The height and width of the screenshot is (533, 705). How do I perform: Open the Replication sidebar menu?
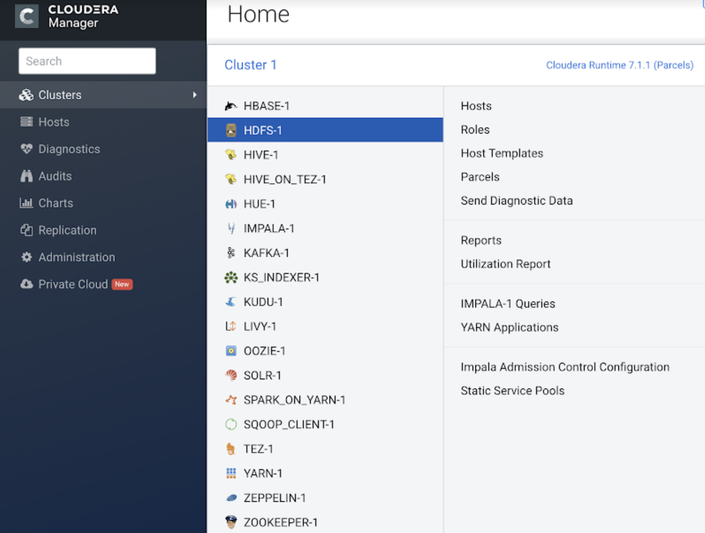pos(67,230)
